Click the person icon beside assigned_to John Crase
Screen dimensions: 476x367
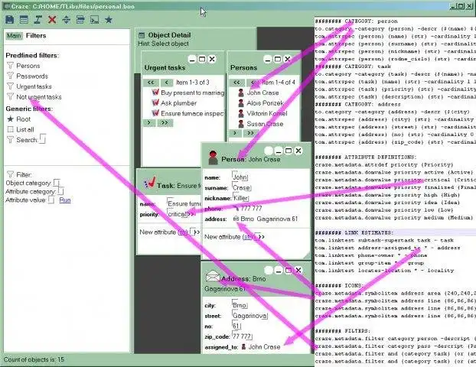(x=243, y=346)
